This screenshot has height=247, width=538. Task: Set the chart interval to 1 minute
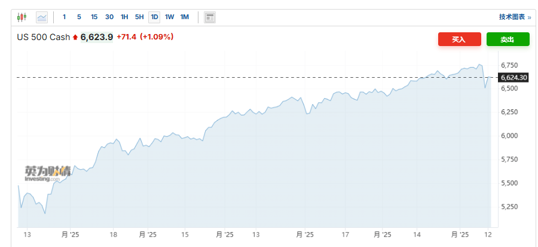(64, 17)
